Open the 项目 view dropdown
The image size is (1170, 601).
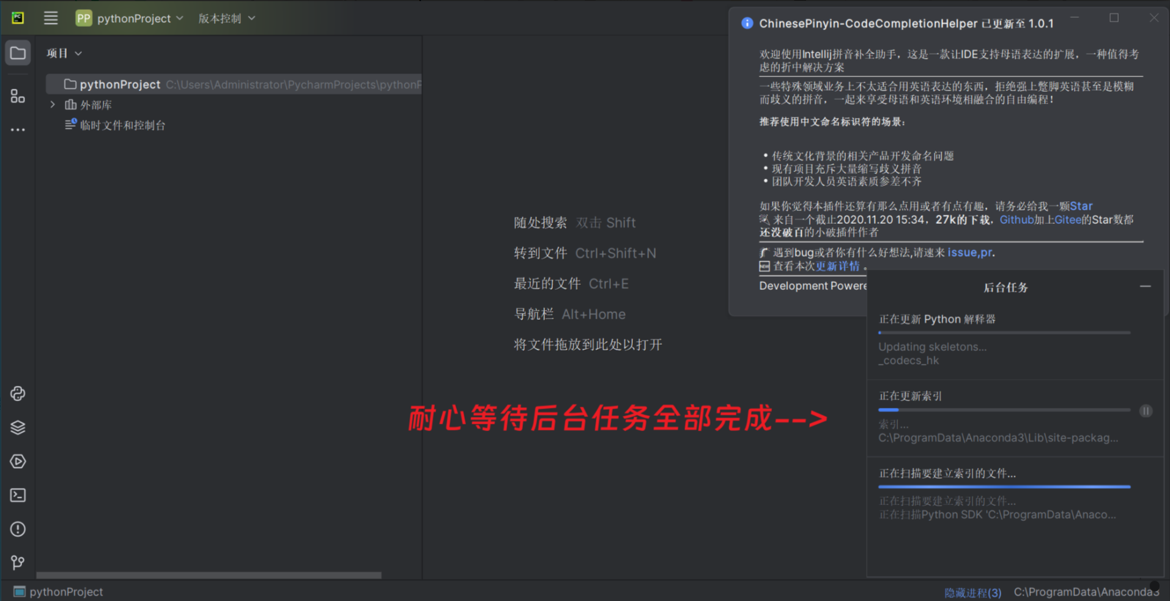(x=64, y=53)
